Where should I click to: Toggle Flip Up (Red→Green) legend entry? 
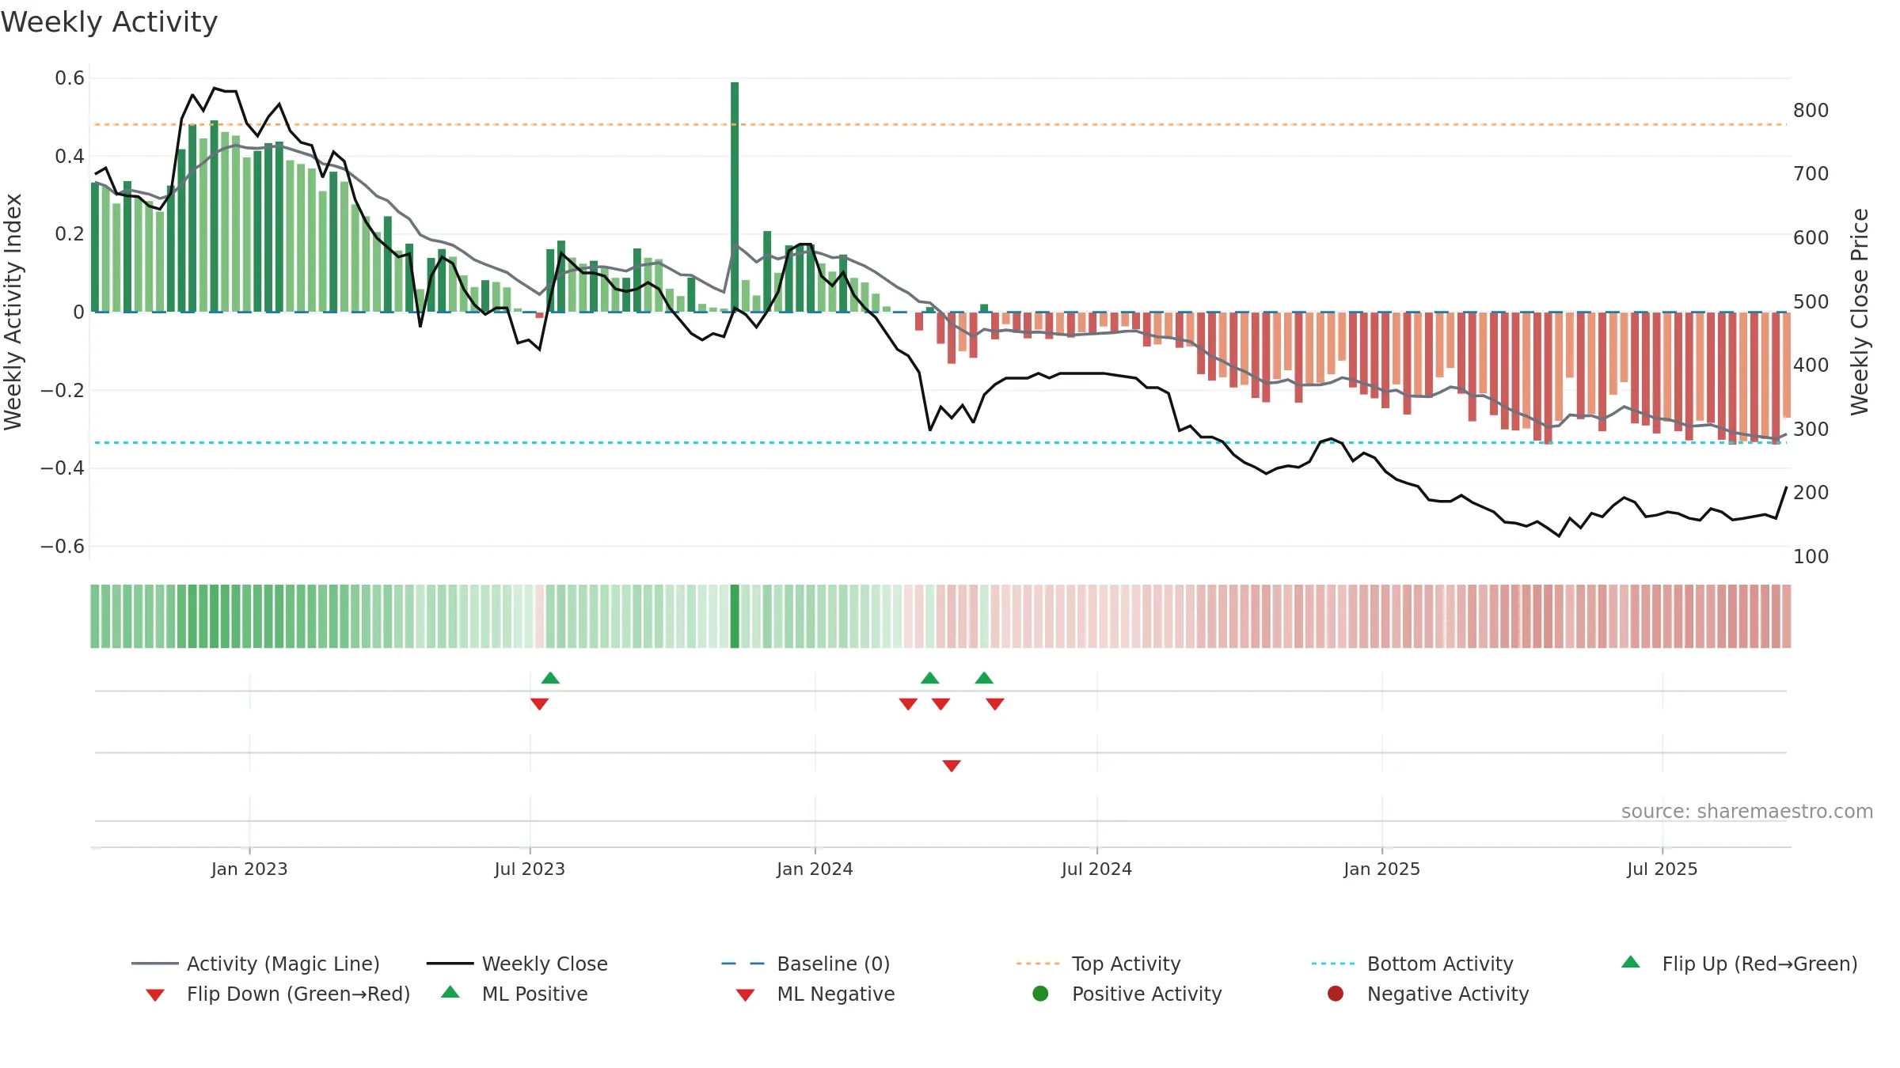click(x=1738, y=964)
